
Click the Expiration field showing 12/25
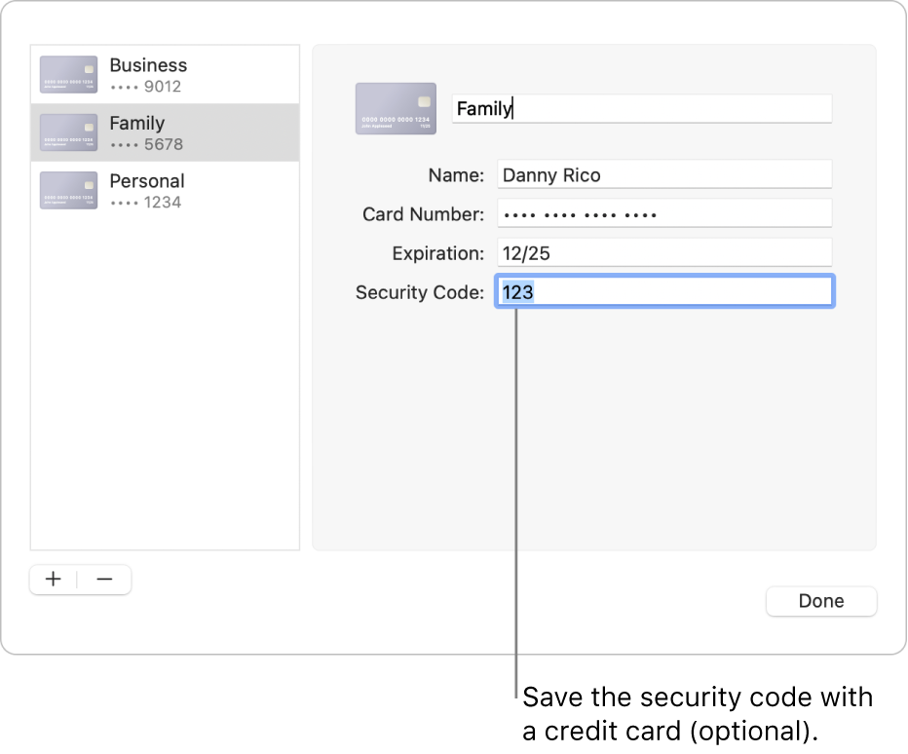coord(663,252)
